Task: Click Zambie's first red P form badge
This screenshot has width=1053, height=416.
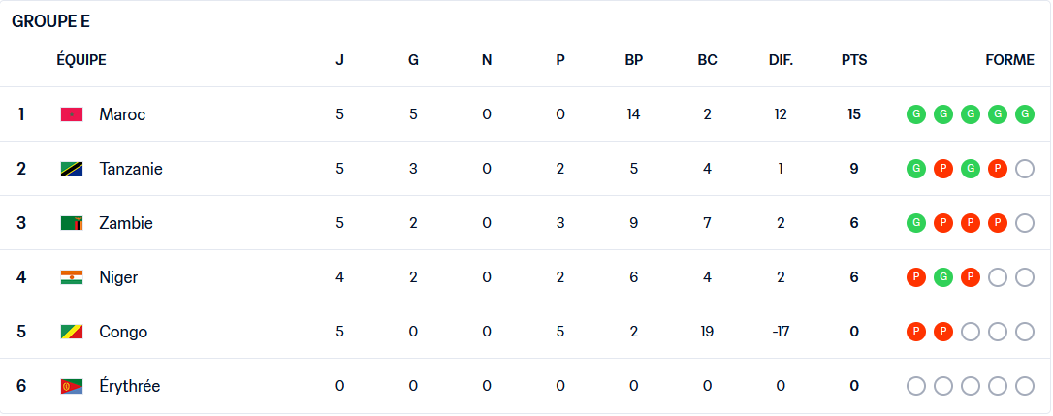Action: click(x=942, y=223)
